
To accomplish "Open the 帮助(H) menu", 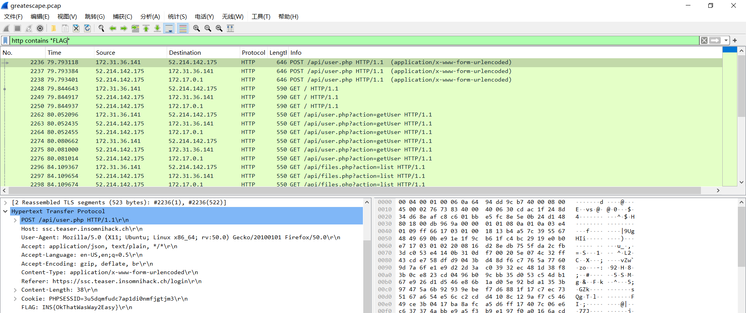I will [288, 17].
